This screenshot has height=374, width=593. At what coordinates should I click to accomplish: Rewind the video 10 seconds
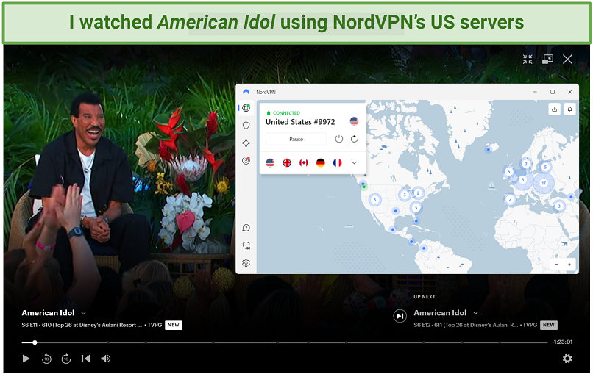pos(46,359)
